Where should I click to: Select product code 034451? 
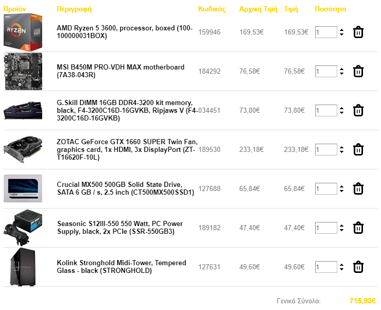(209, 111)
